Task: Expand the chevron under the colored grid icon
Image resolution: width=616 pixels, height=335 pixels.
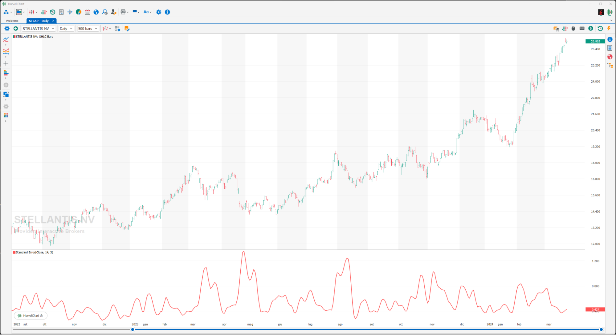Action: pos(6,121)
